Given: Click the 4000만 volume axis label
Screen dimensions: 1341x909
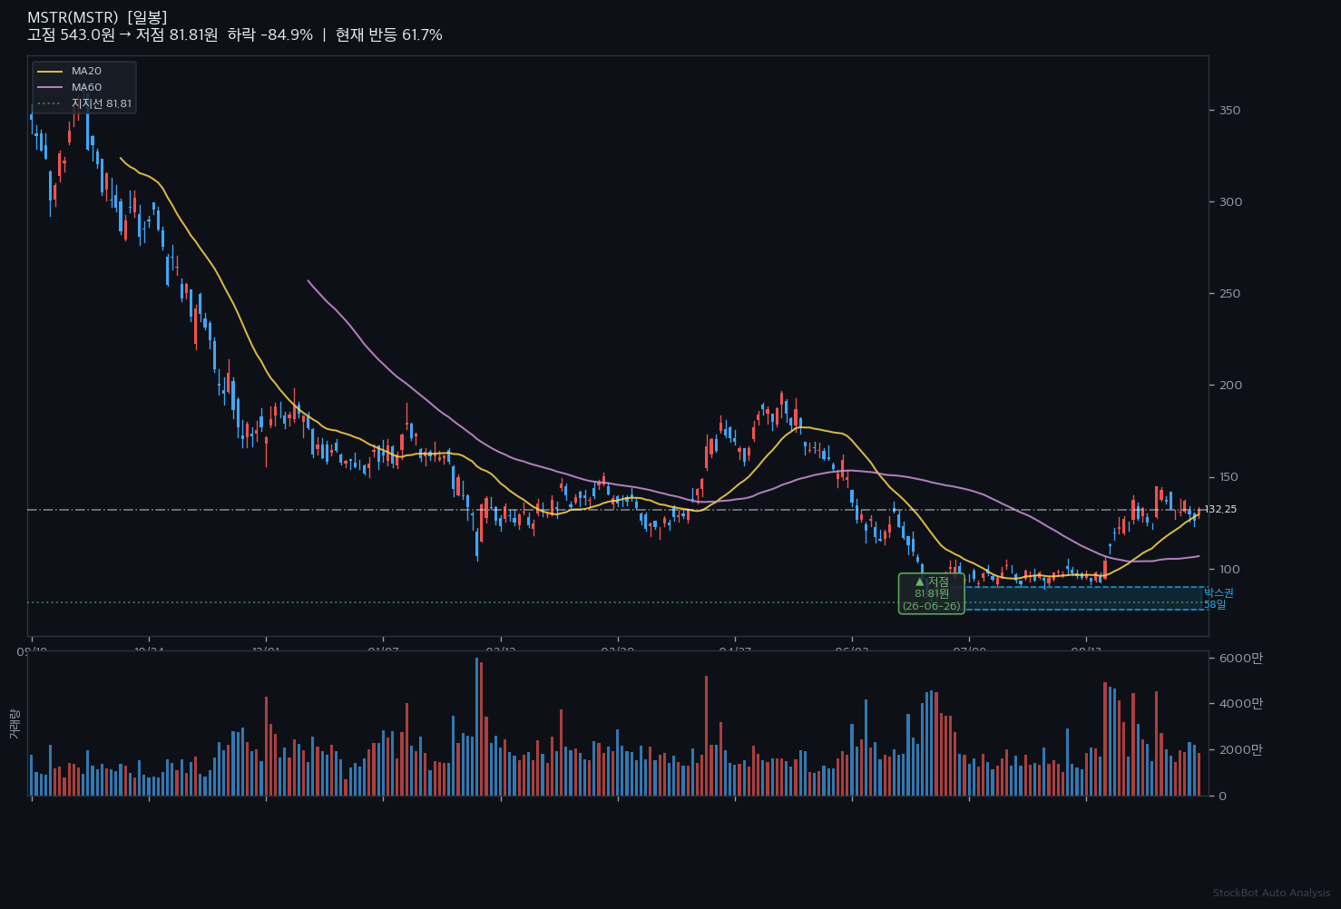Looking at the screenshot, I should (x=1240, y=703).
